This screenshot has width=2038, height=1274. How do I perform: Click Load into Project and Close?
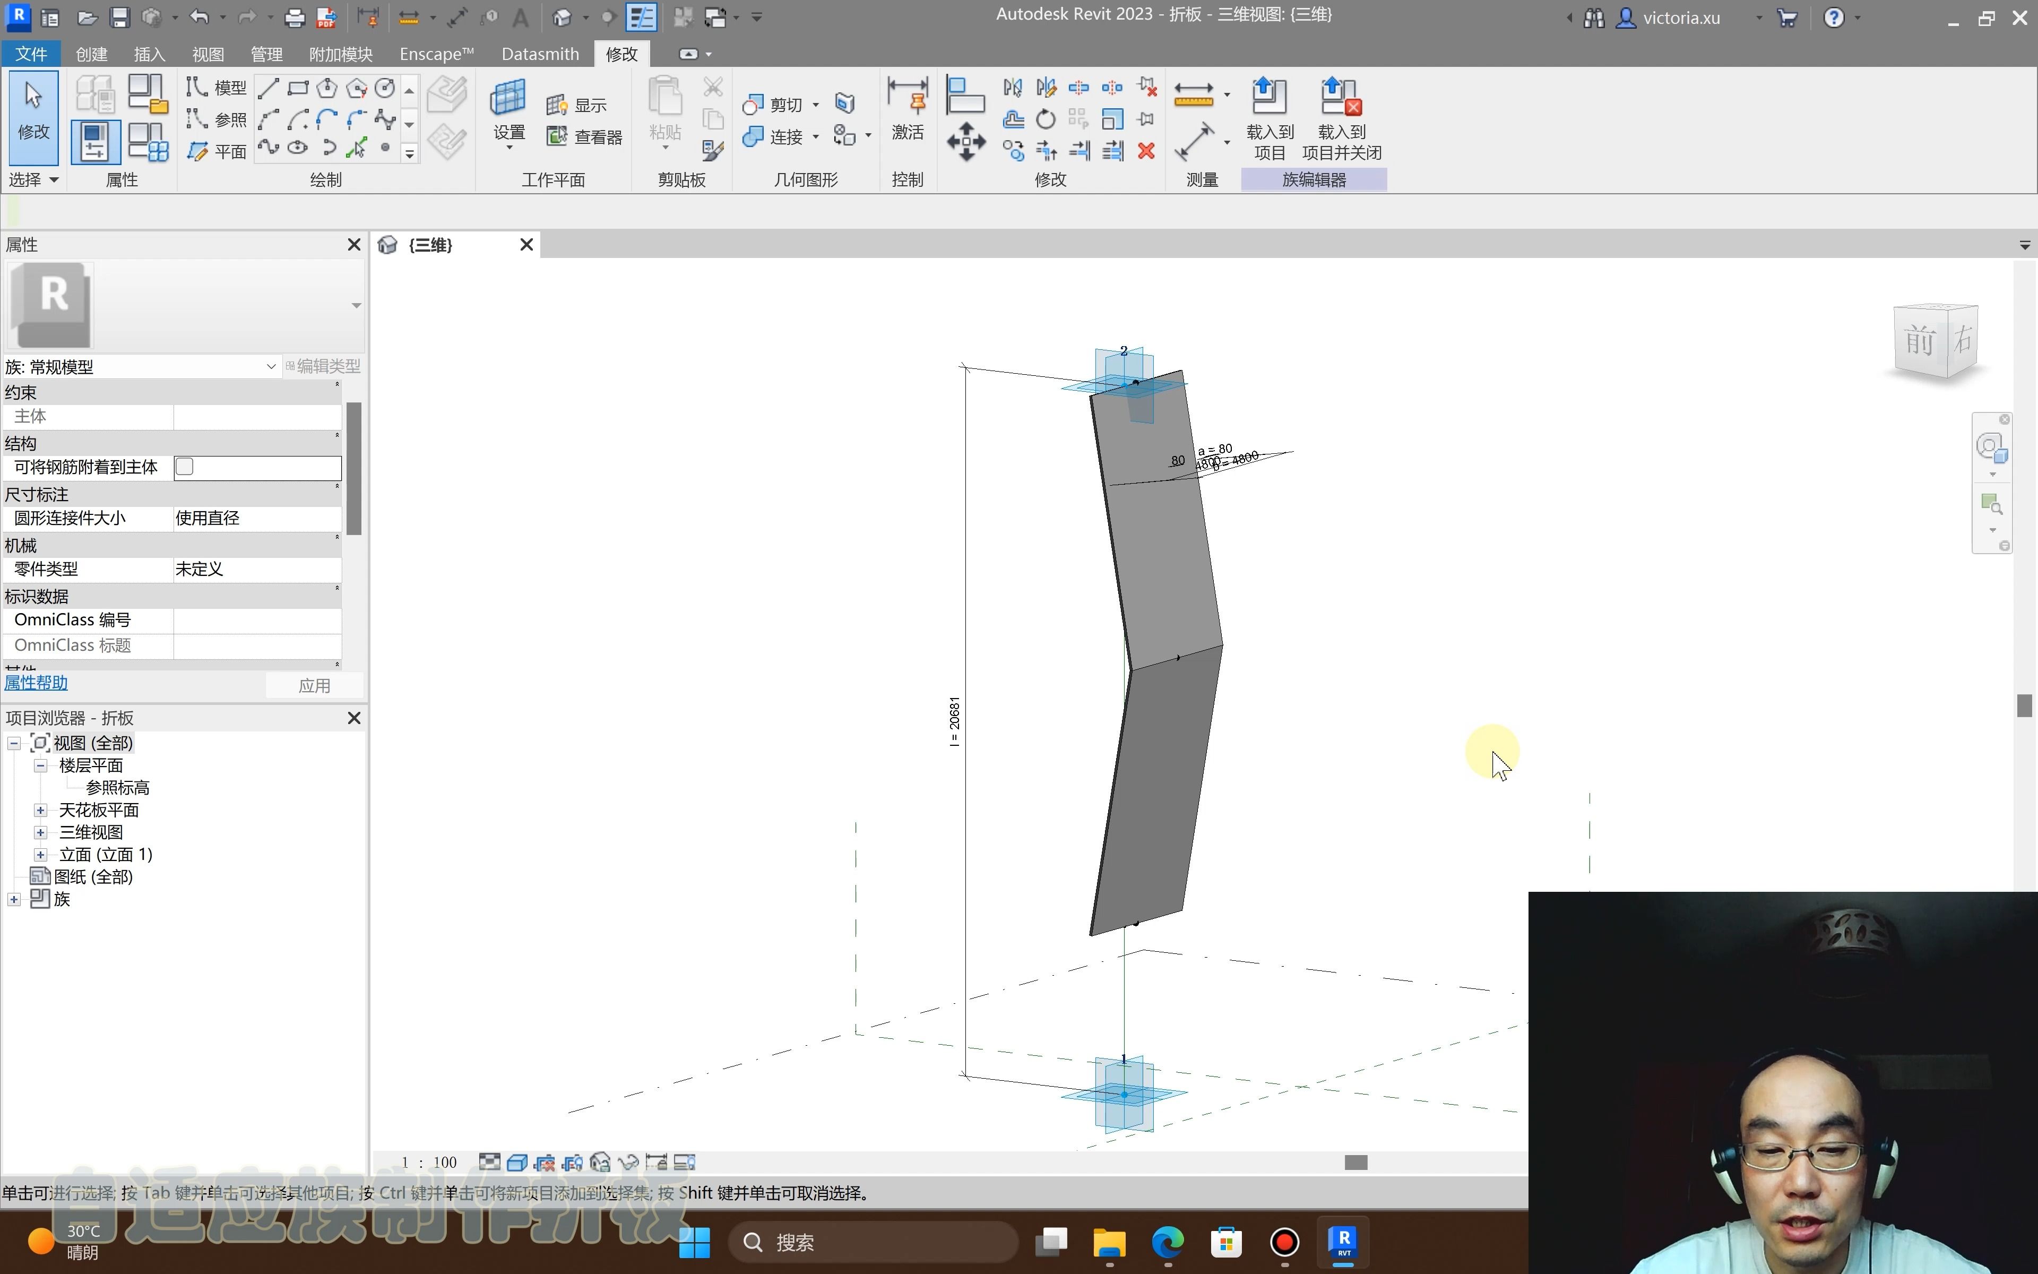click(1342, 119)
